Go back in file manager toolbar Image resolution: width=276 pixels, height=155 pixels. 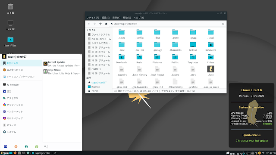[89, 24]
